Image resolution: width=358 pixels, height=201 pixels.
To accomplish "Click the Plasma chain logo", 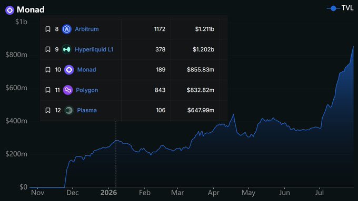I will [x=69, y=110].
